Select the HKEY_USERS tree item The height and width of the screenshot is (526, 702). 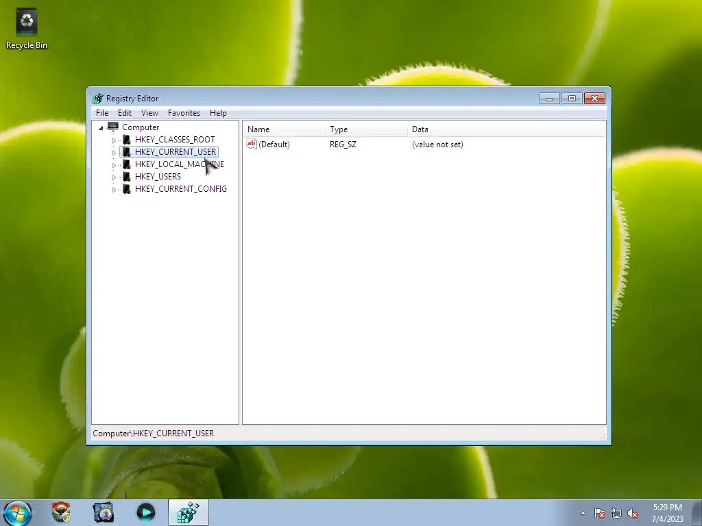click(x=158, y=177)
